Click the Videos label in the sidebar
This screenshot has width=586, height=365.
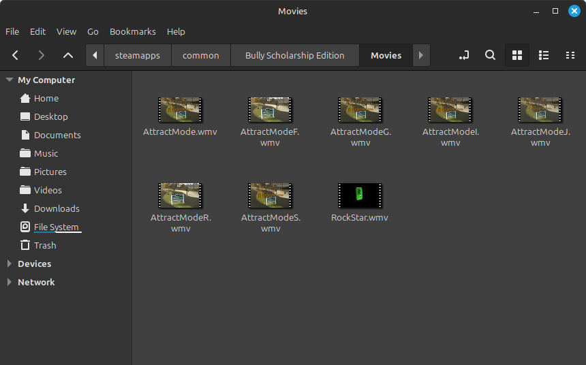(x=48, y=190)
